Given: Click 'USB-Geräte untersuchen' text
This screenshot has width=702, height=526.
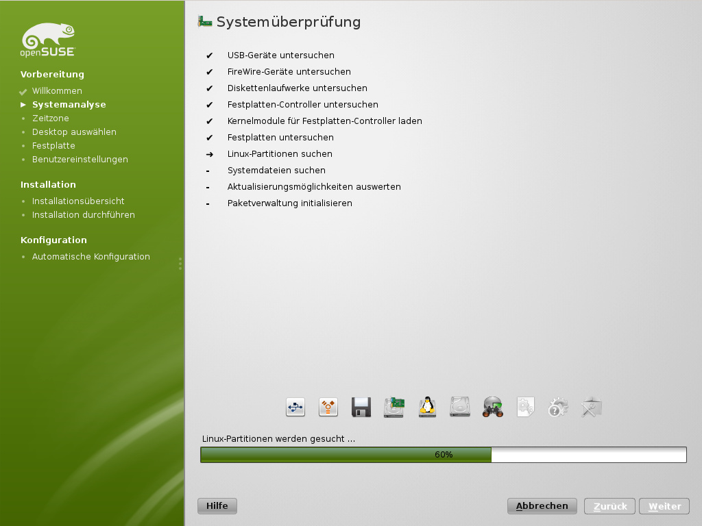Looking at the screenshot, I should 280,55.
